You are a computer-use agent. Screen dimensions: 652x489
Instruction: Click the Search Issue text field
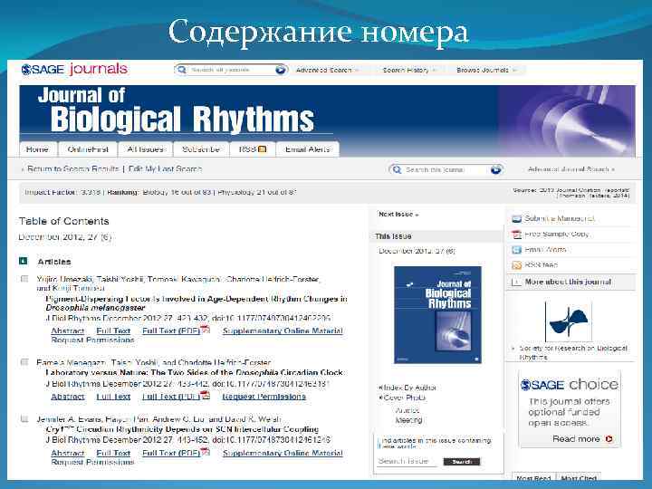click(x=407, y=461)
